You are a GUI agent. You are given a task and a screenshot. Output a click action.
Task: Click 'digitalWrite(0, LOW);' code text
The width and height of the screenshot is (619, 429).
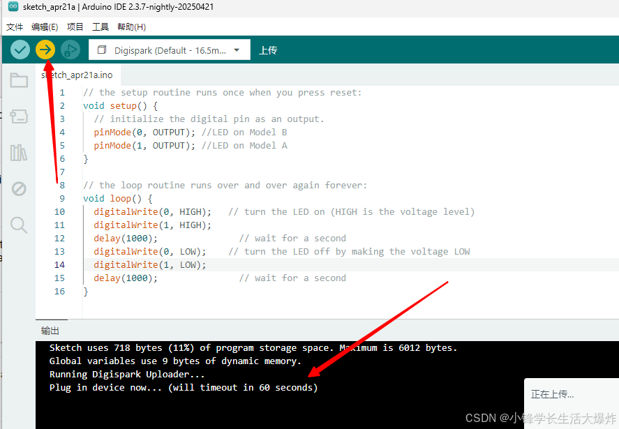149,251
